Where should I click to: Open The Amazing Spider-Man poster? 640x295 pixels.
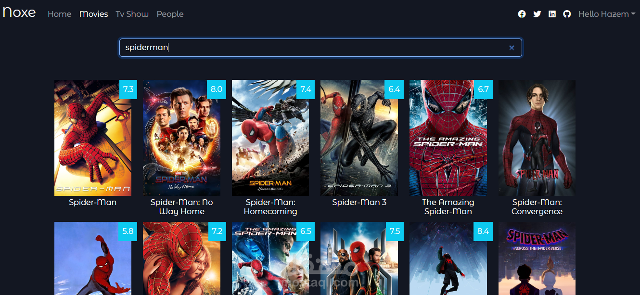click(x=448, y=138)
